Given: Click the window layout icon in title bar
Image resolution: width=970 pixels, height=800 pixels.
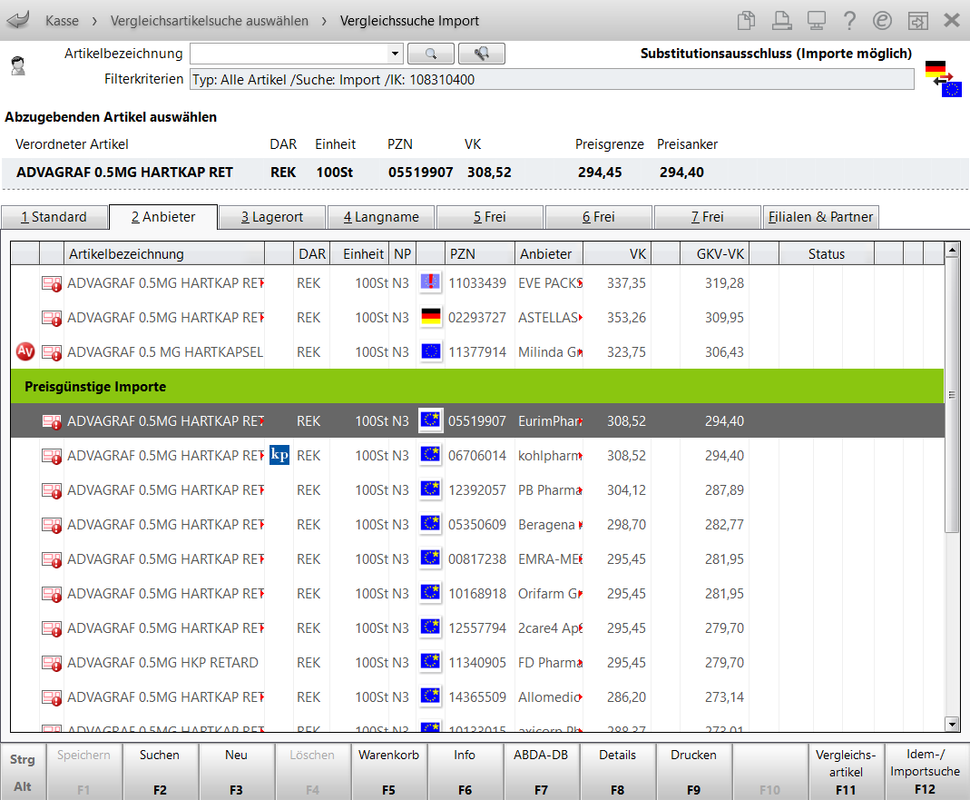Looking at the screenshot, I should click(x=917, y=21).
